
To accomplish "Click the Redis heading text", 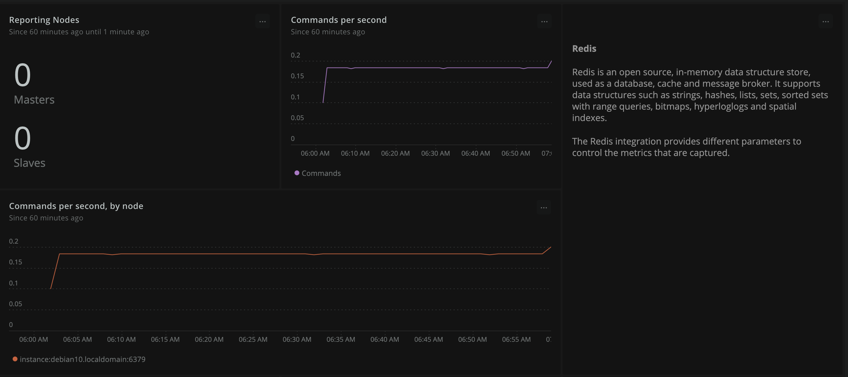I will pos(584,48).
